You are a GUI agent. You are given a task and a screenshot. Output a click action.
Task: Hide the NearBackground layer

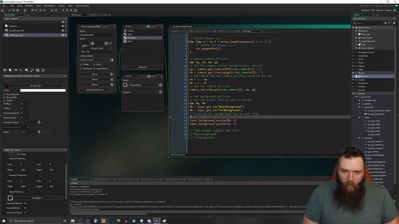[x=63, y=30]
